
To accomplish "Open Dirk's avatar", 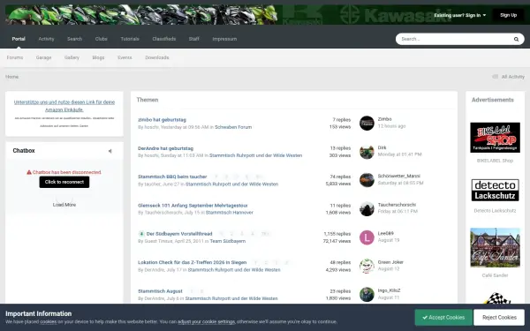I will tap(367, 152).
